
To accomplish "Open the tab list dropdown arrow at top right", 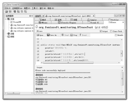I will click(120, 15).
